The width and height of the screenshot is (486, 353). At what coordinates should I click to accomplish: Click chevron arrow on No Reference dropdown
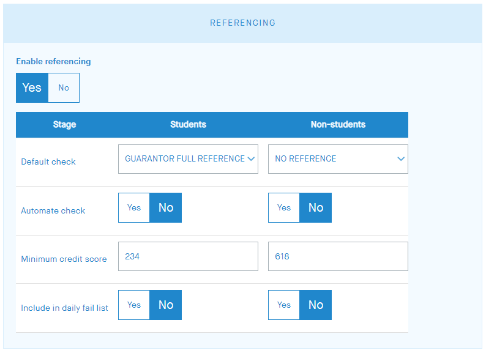(401, 159)
